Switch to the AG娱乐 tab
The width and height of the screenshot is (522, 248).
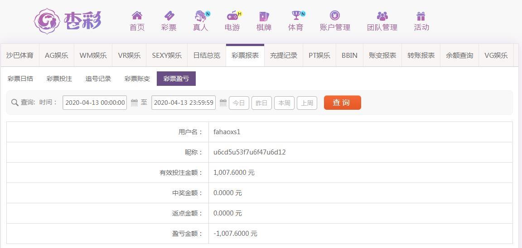(x=57, y=56)
